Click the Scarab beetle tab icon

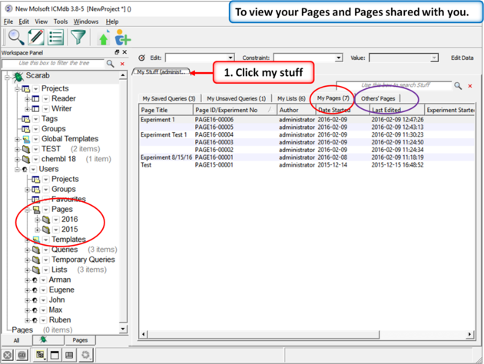(x=43, y=339)
